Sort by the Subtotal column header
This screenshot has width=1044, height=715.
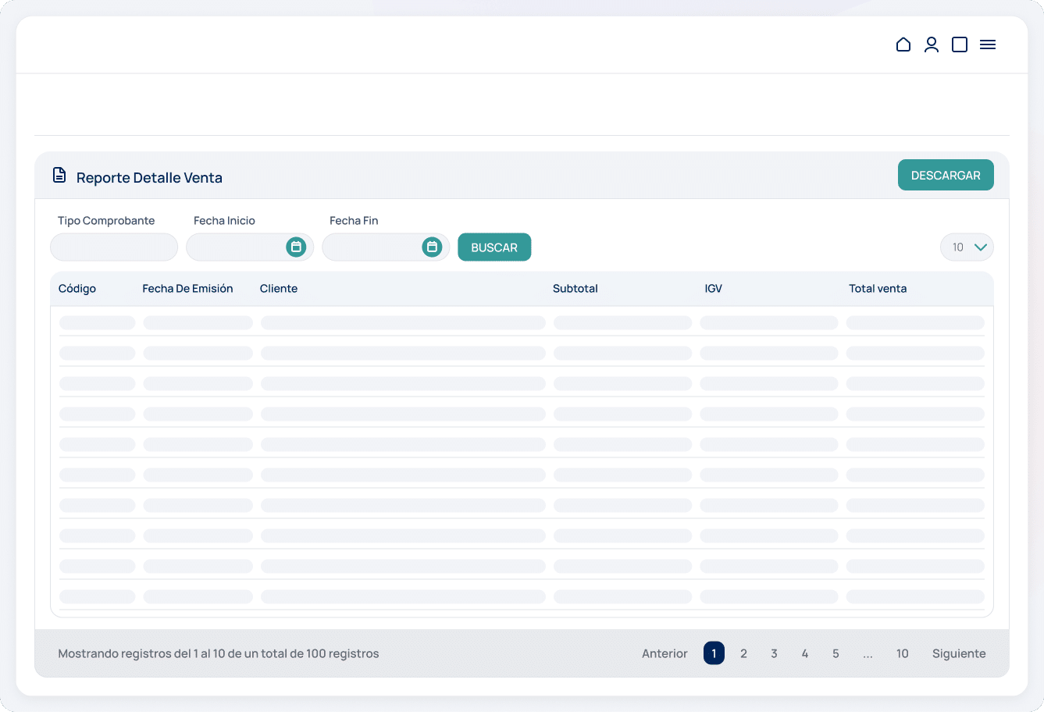[575, 289]
